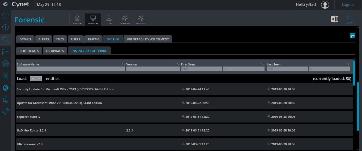Toggle sort order on Version column

pos(178,64)
